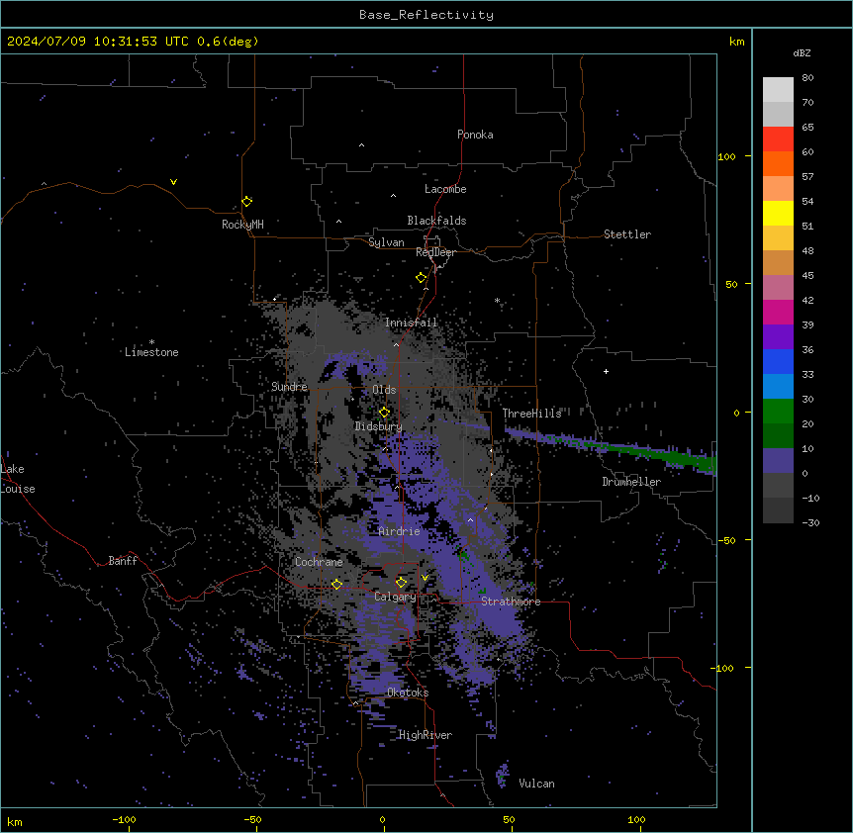Click the 80 value in the dBZ legend

click(807, 78)
